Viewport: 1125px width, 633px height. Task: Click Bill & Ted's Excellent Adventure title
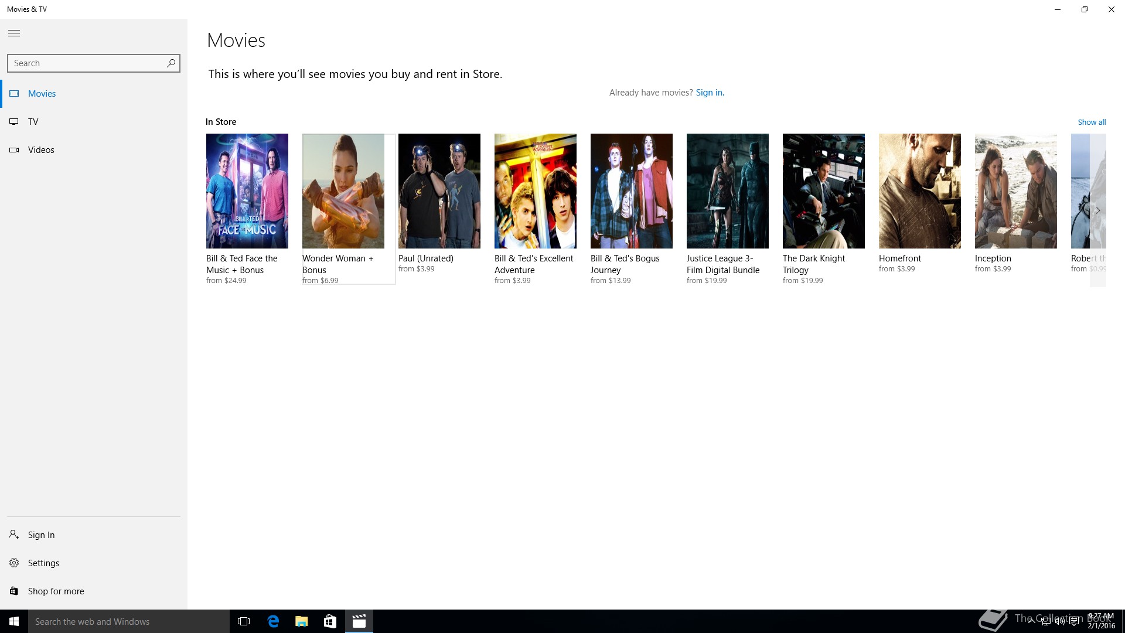(534, 264)
